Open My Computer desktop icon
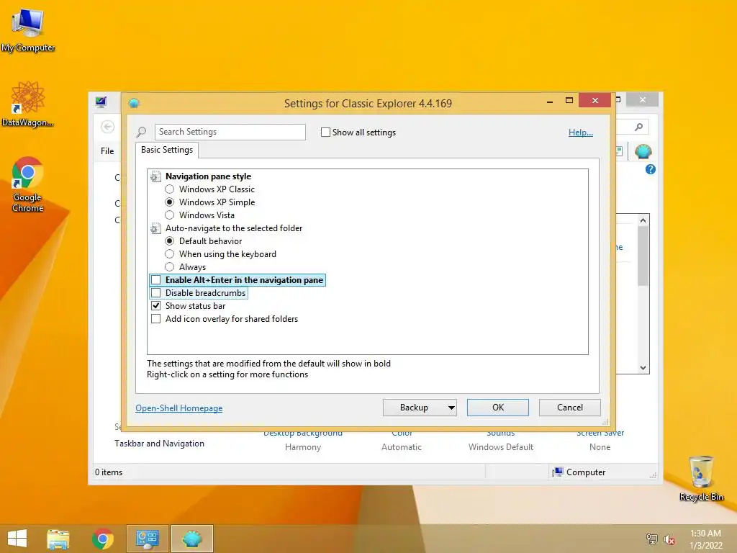Viewport: 737px width, 553px height. 28,30
